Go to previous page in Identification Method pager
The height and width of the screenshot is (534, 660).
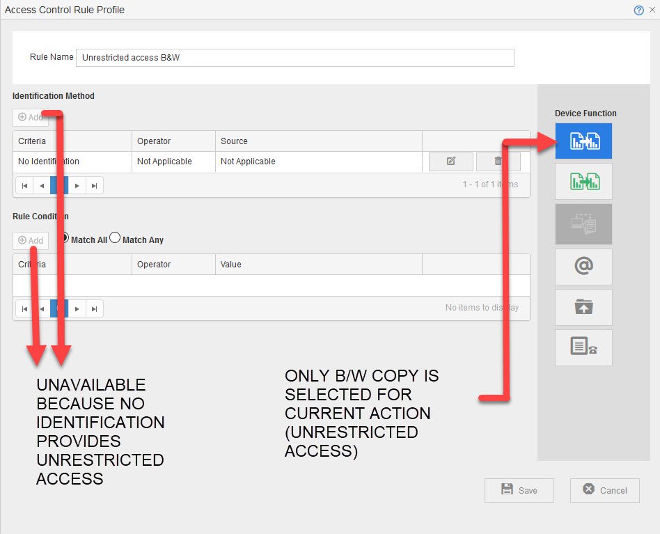click(x=42, y=186)
